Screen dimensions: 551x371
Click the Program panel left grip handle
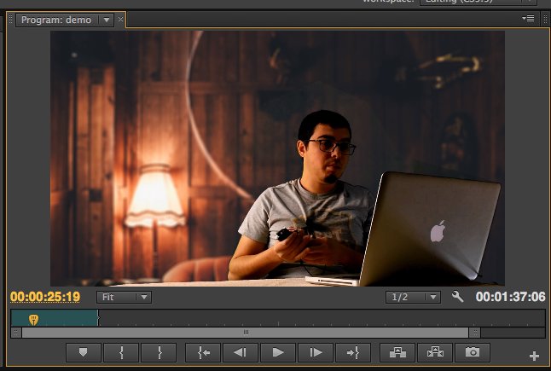click(x=10, y=20)
